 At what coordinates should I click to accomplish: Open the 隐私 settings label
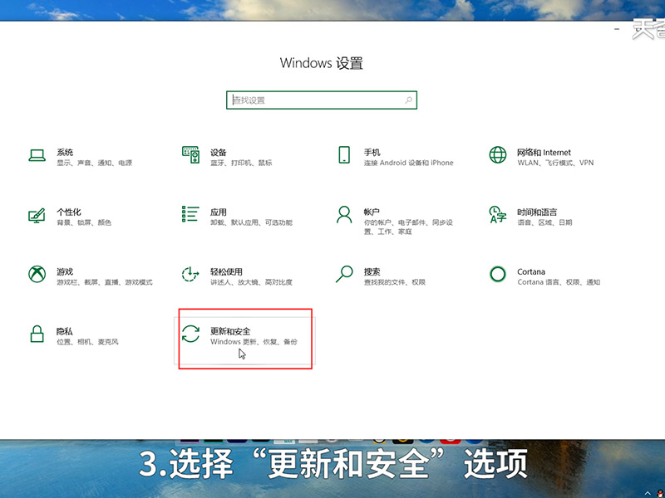[x=65, y=331]
